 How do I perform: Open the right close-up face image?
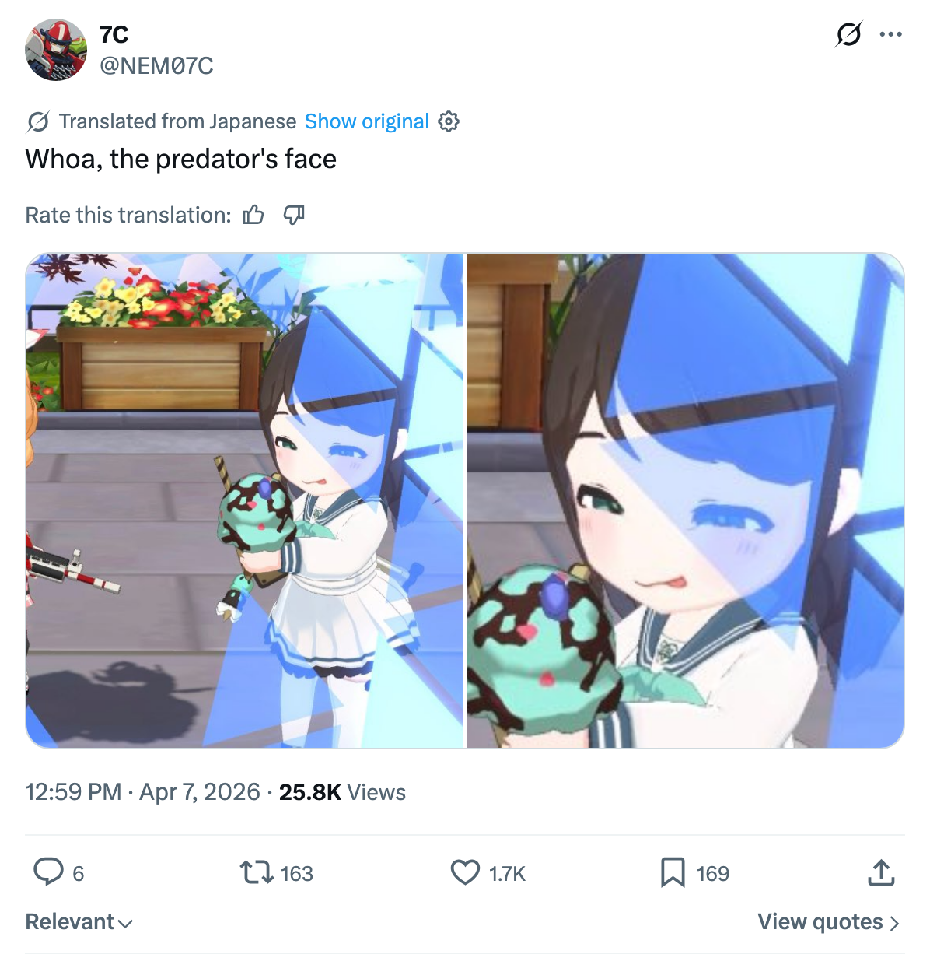pos(685,500)
